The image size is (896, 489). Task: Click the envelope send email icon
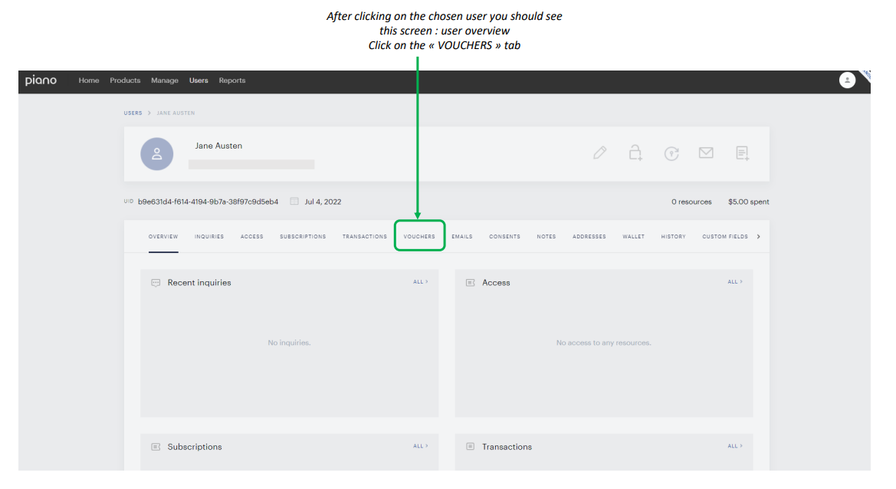click(x=706, y=153)
